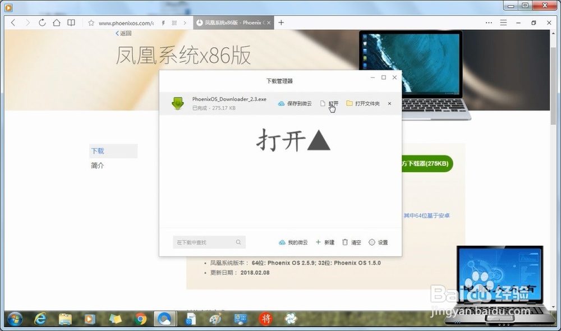The height and width of the screenshot is (331, 561).
Task: Reload the page with the refresh icon
Action: tap(42, 22)
